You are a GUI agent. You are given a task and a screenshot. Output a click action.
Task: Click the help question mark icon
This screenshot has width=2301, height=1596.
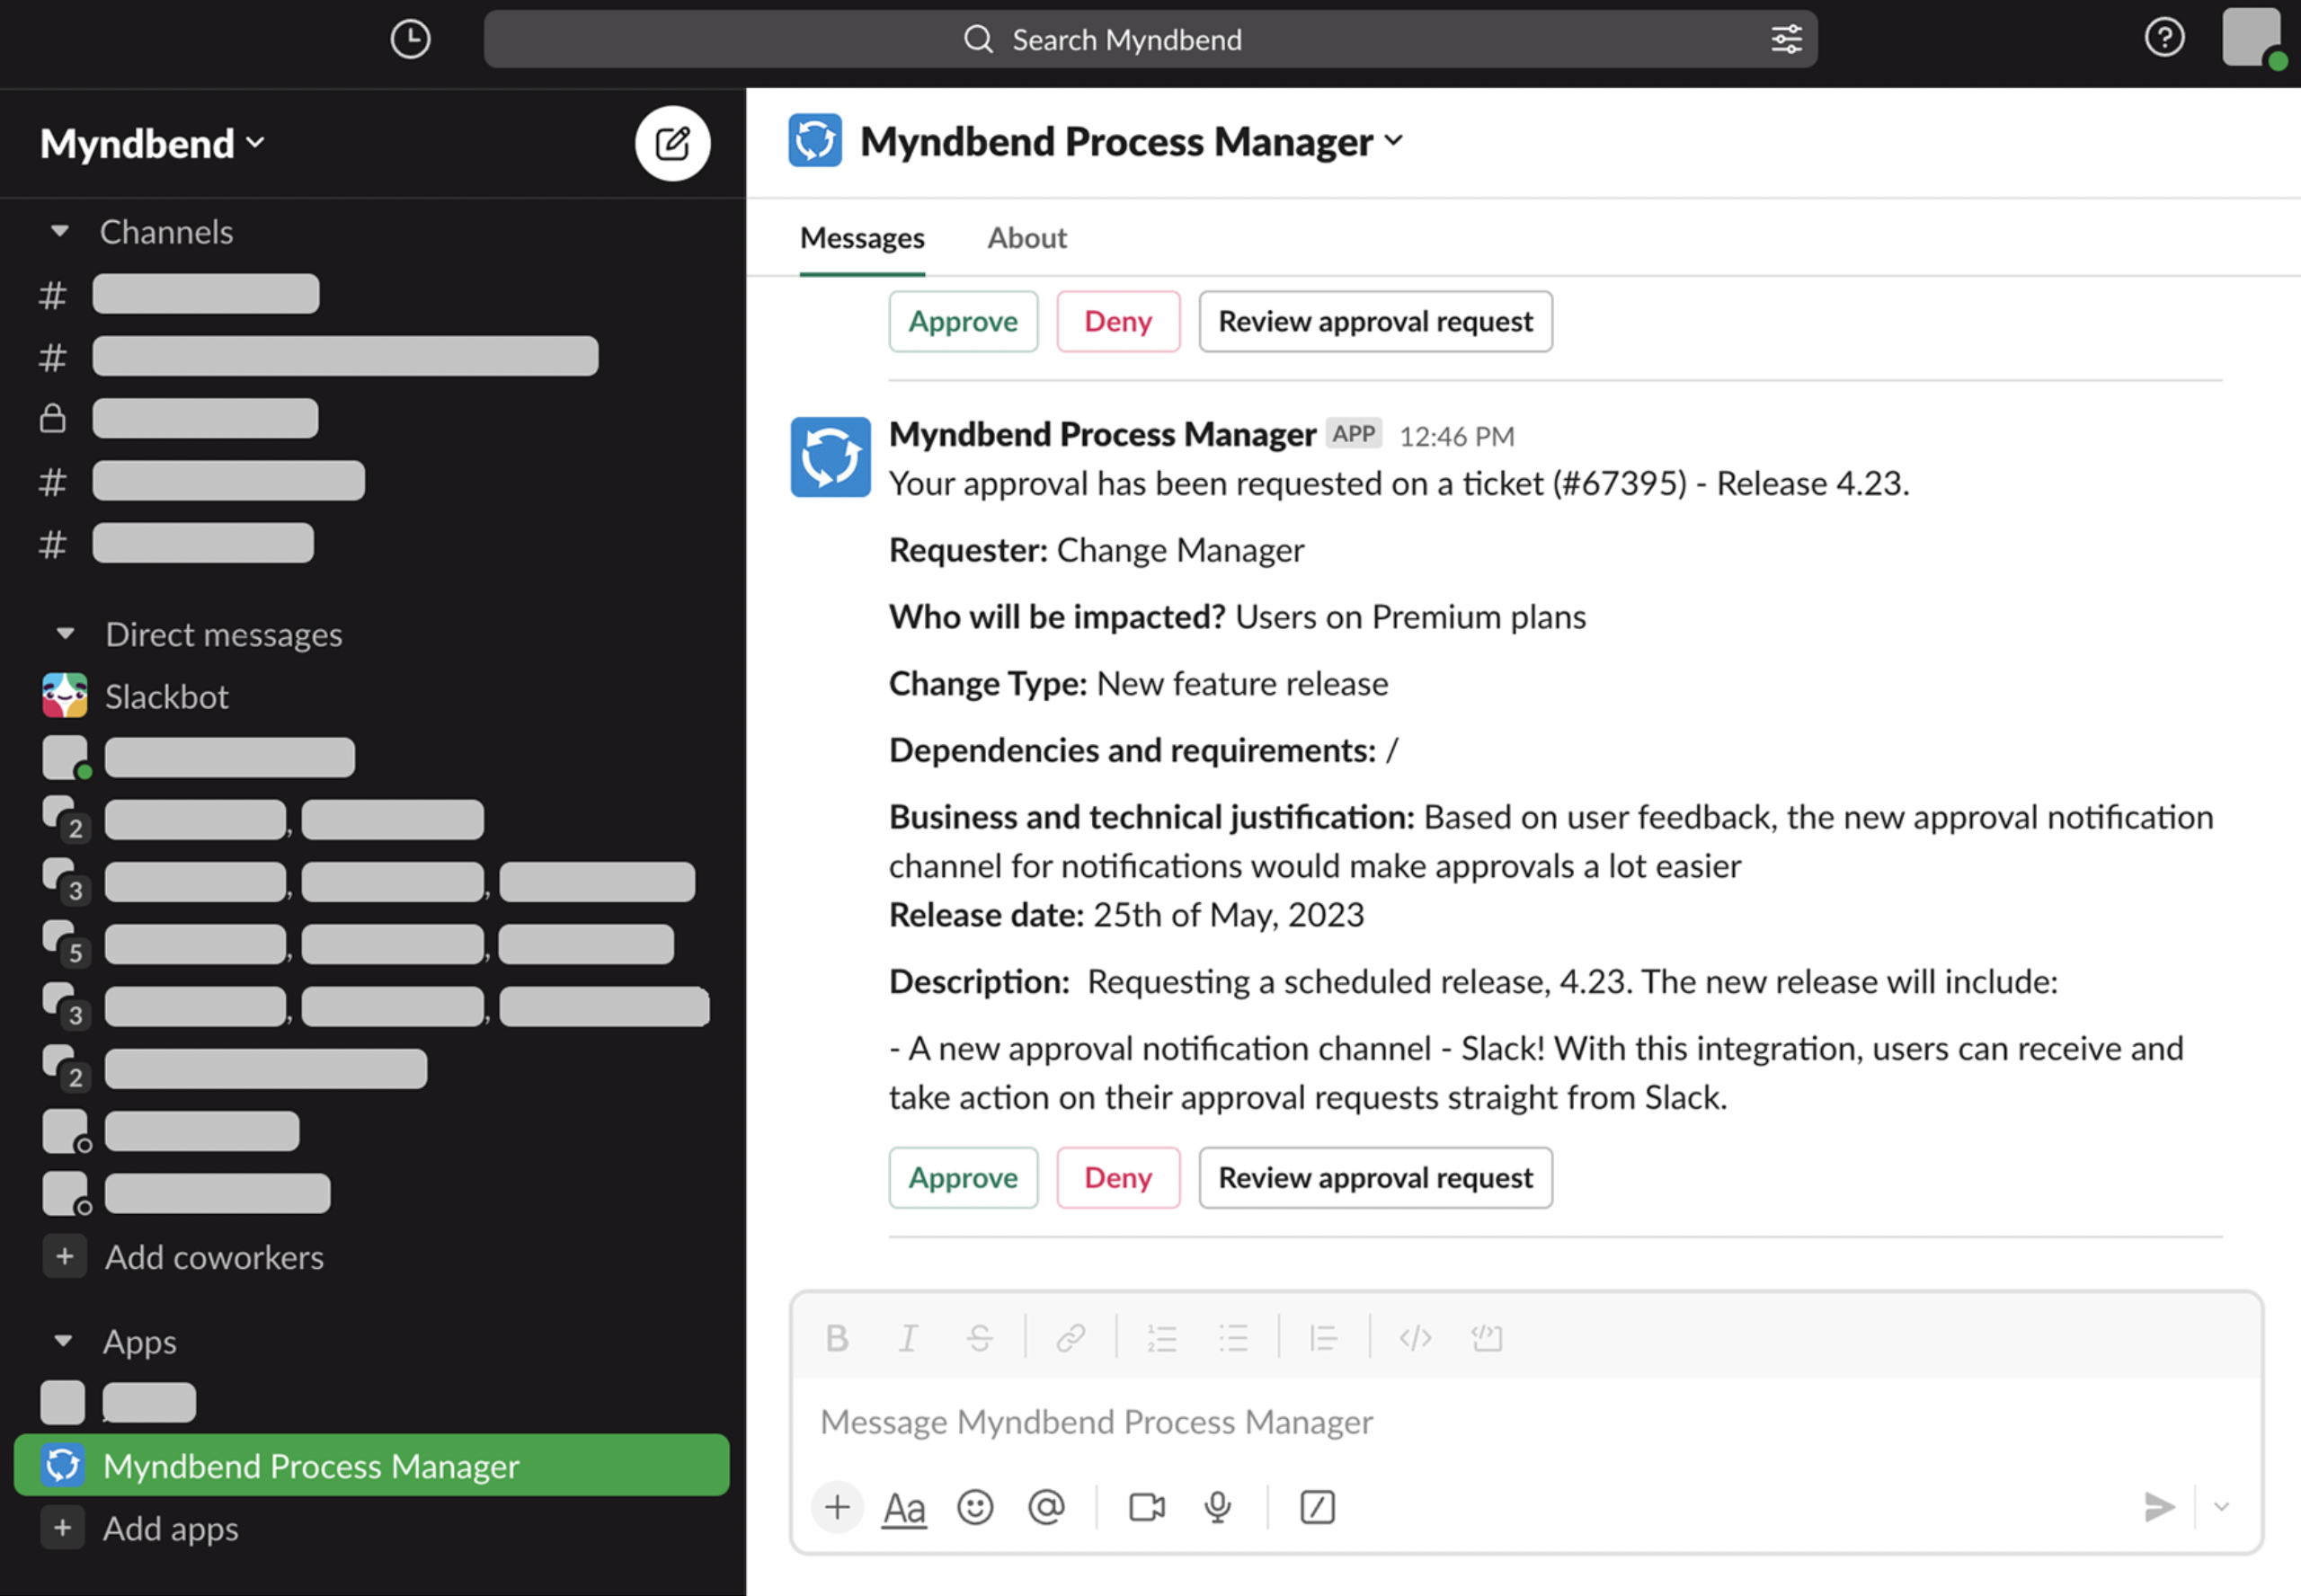(2164, 38)
